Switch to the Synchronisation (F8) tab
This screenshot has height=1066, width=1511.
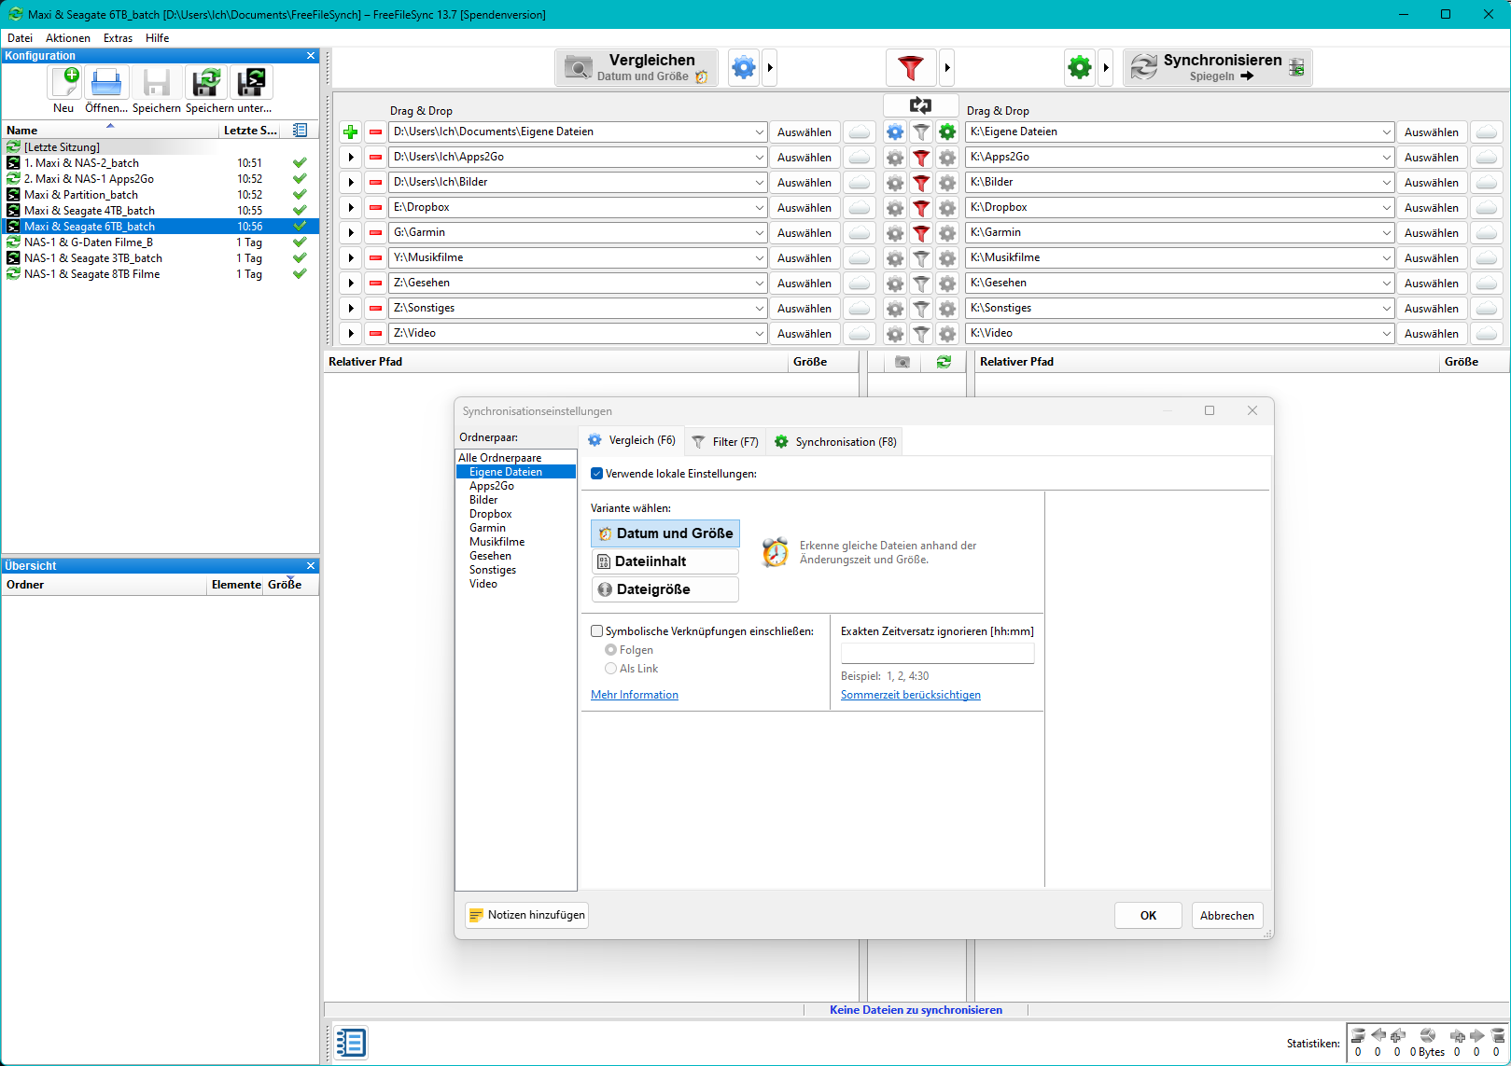(835, 442)
